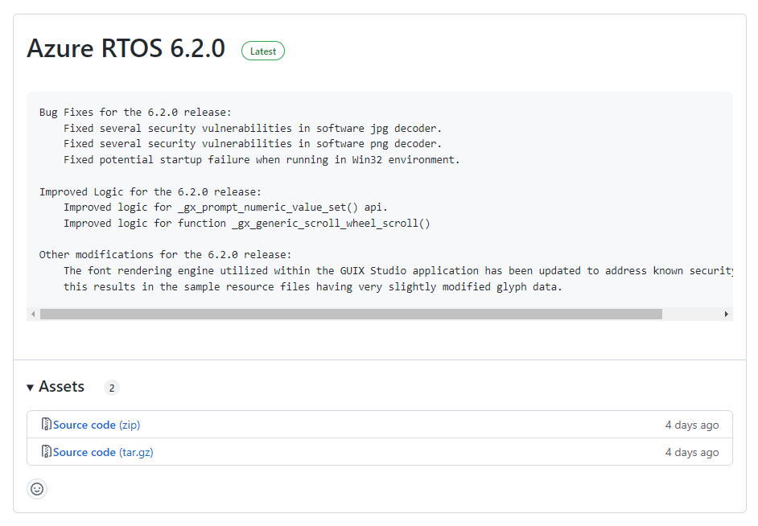Image resolution: width=758 pixels, height=526 pixels.
Task: Click 'Improved Logic for the 6.2.0 release:' line
Action: [150, 192]
